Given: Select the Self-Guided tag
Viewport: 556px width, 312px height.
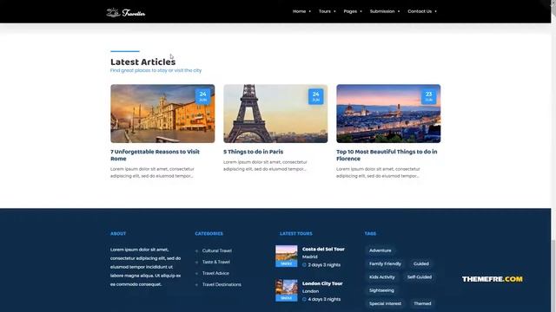Looking at the screenshot, I should point(419,277).
